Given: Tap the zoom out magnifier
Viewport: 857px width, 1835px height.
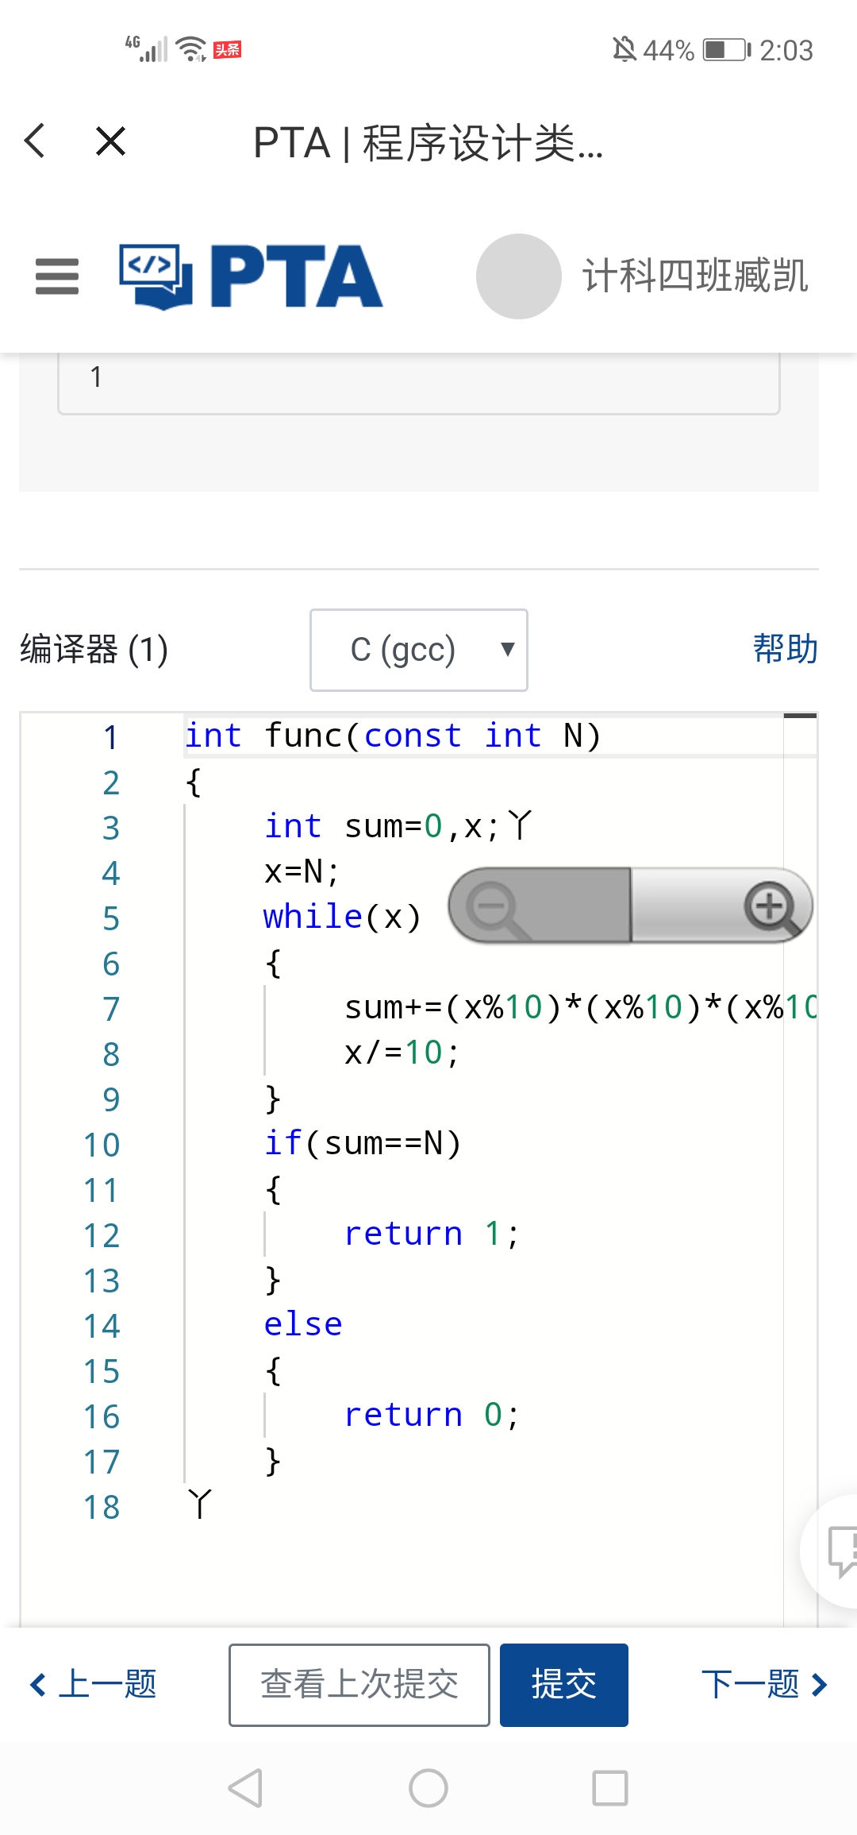Looking at the screenshot, I should point(496,906).
